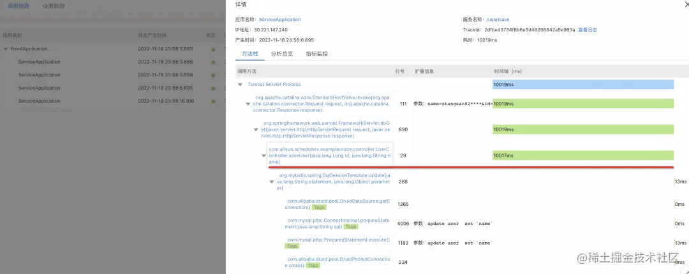Viewport: 689px width, 274px height.
Task: Click the green status dot for FrontApplication
Action: 213,49
